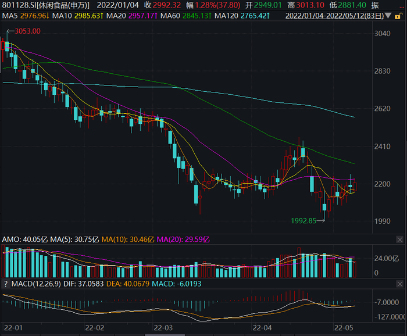
Task: Click the 1990 price axis label
Action: click(x=382, y=221)
